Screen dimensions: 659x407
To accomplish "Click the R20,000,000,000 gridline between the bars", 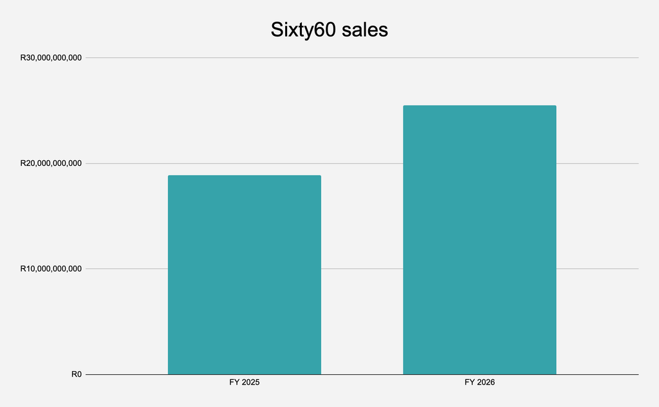I will tap(362, 163).
